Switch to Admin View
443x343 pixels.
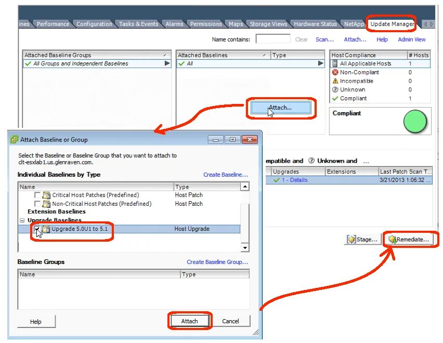[x=412, y=39]
